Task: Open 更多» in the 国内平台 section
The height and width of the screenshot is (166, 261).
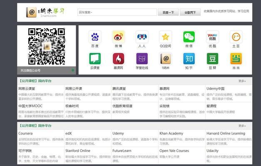Action: click(242, 81)
